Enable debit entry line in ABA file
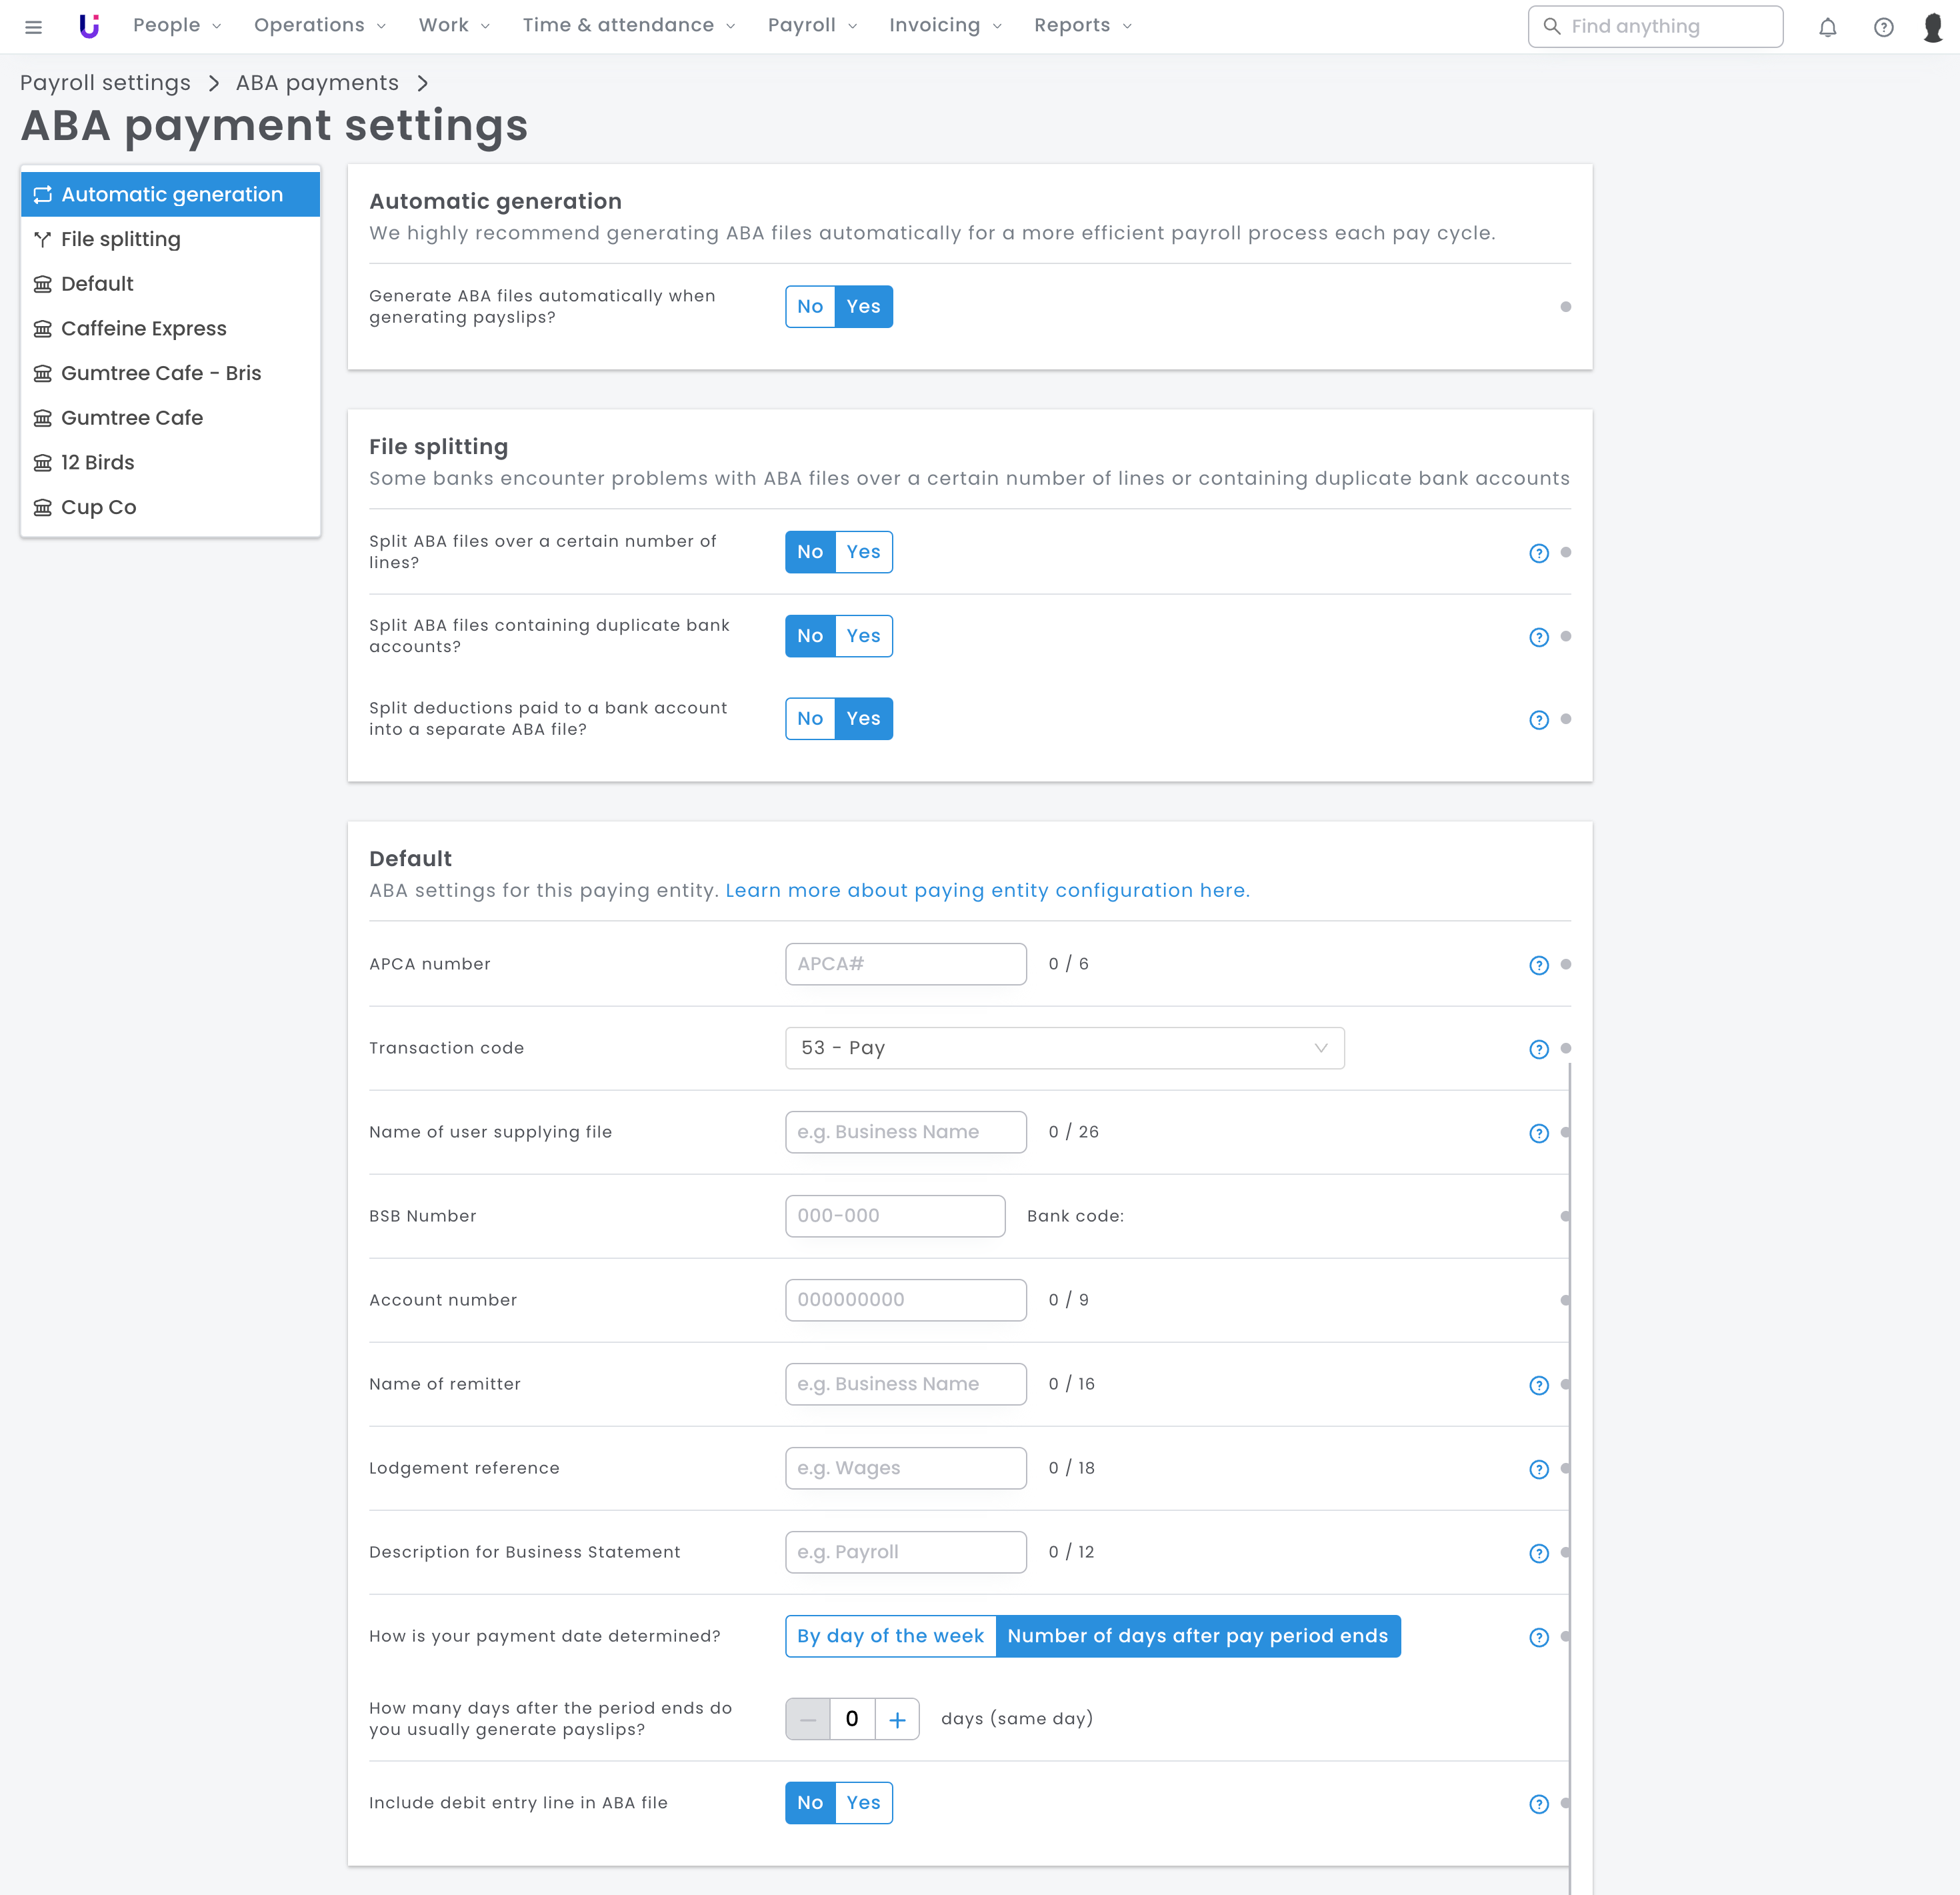 (863, 1803)
